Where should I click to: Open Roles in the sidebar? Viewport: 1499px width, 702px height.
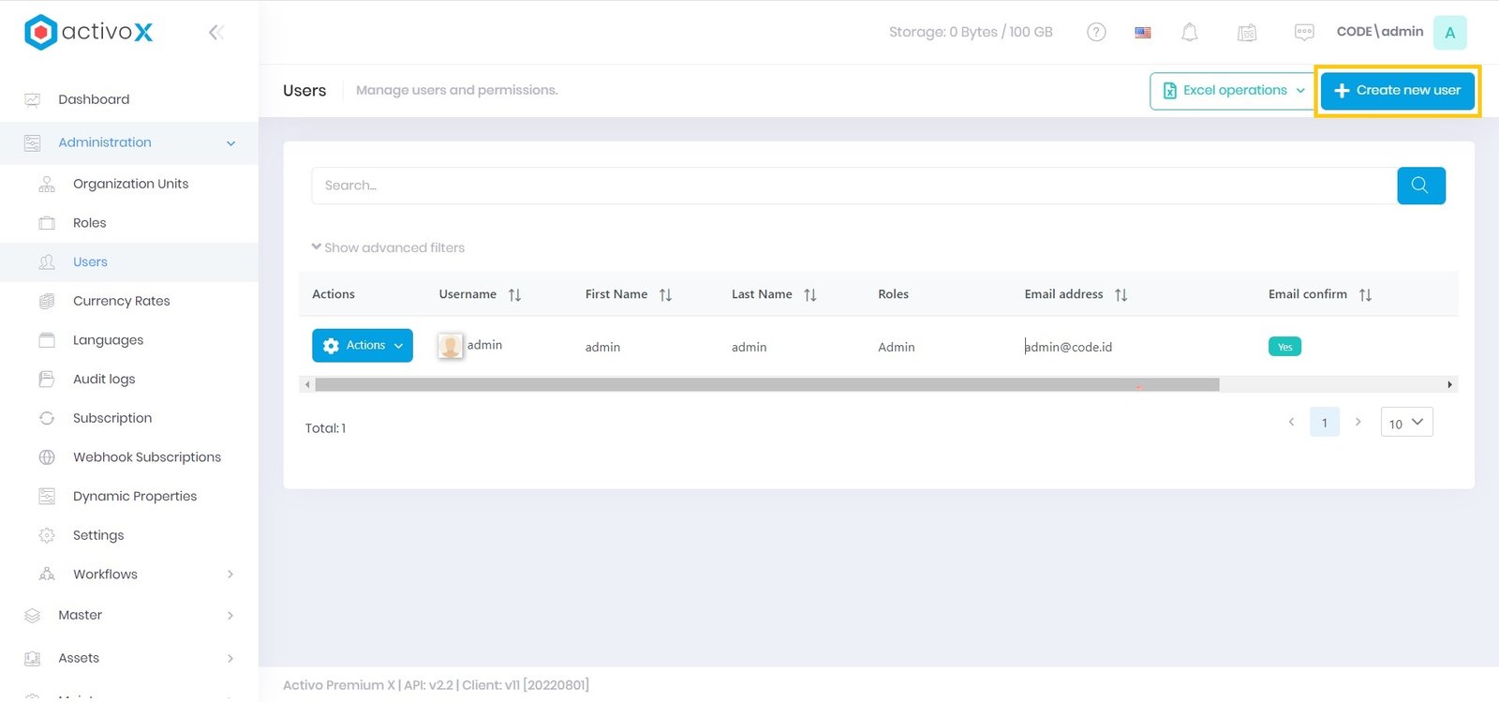90,223
